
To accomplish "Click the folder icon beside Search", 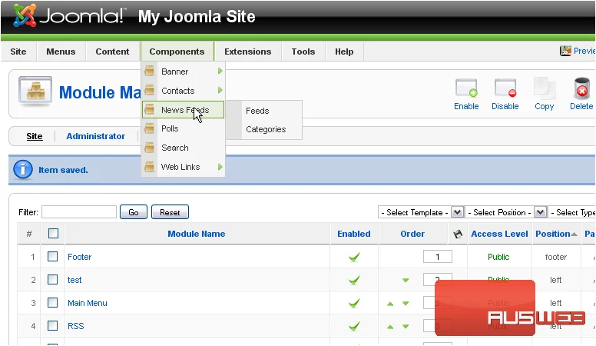I will coord(149,148).
